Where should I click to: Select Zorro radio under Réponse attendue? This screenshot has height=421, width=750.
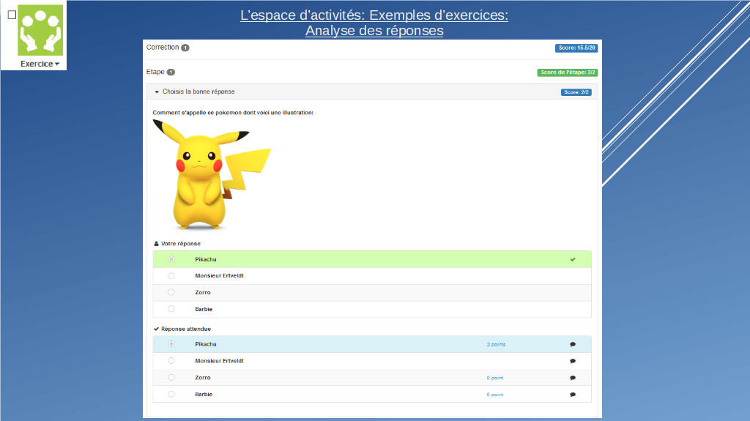coord(171,378)
